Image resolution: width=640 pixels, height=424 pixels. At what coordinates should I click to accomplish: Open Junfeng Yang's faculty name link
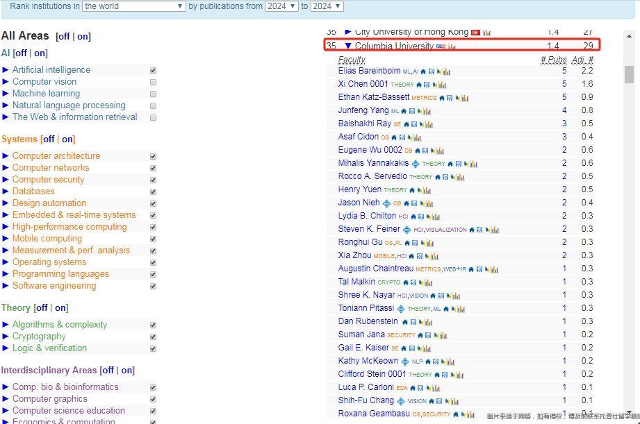click(x=363, y=110)
